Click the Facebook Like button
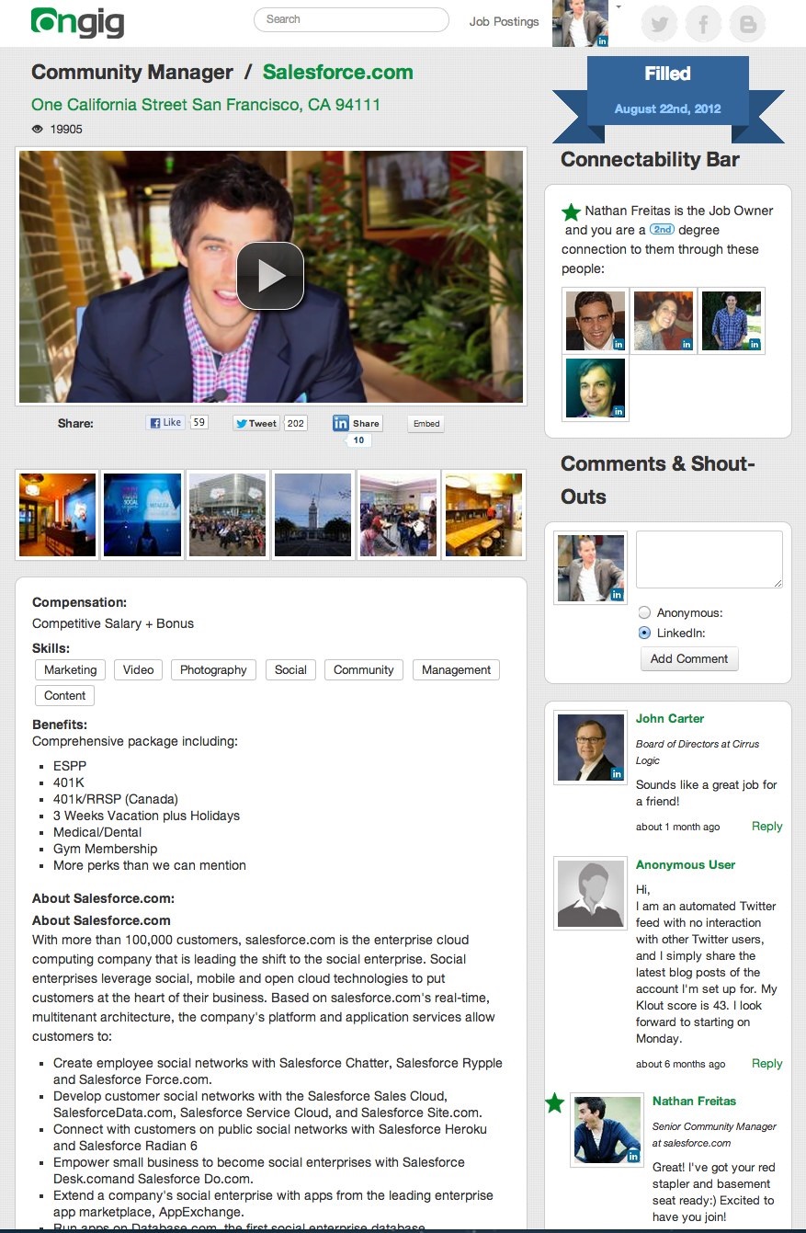 [165, 423]
